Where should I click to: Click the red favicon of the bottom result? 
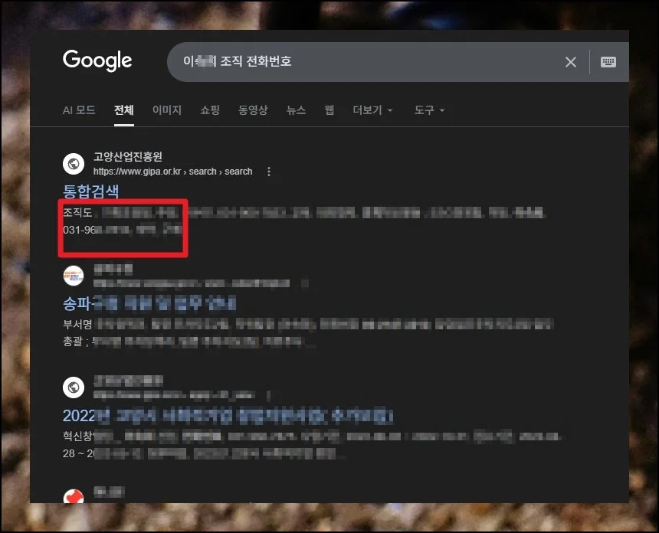74,497
